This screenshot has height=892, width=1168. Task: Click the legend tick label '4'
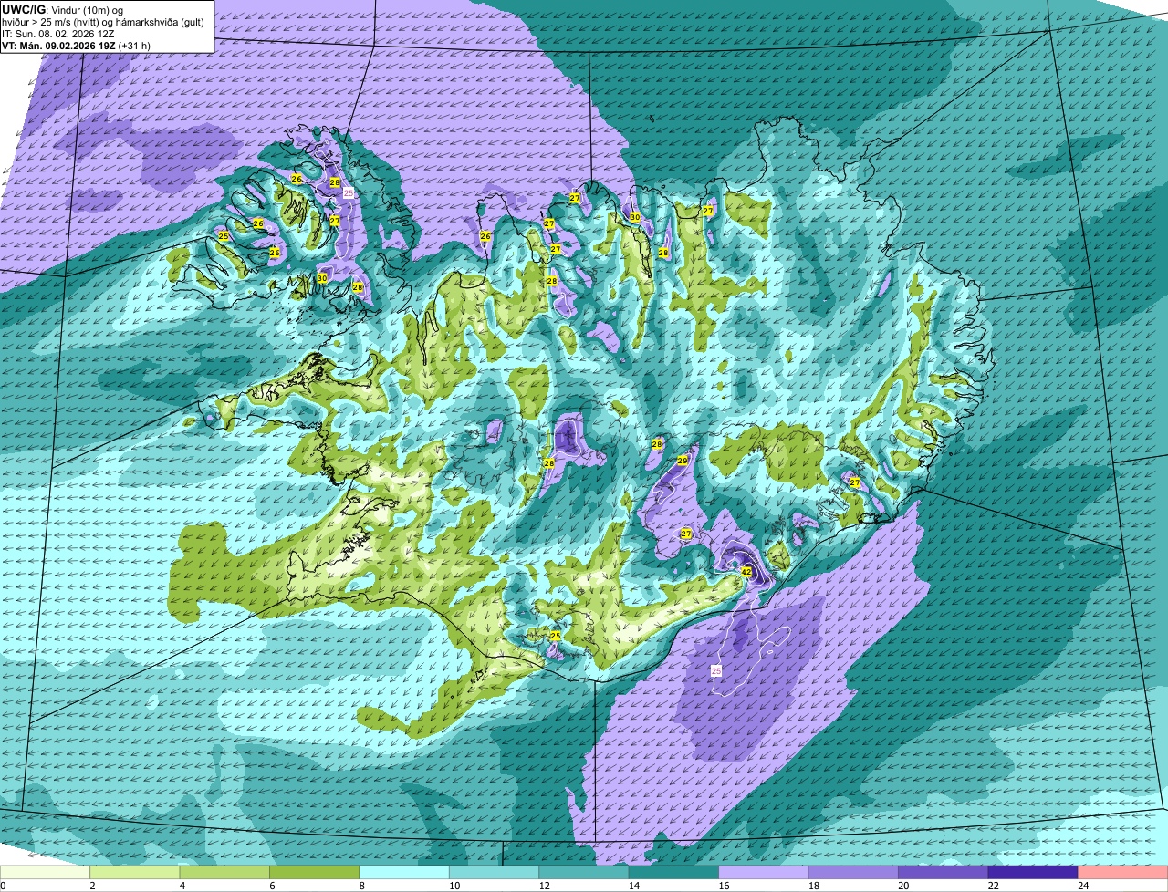pyautogui.click(x=182, y=886)
